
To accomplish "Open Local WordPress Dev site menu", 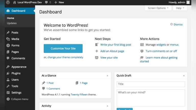I will coord(30,2).
